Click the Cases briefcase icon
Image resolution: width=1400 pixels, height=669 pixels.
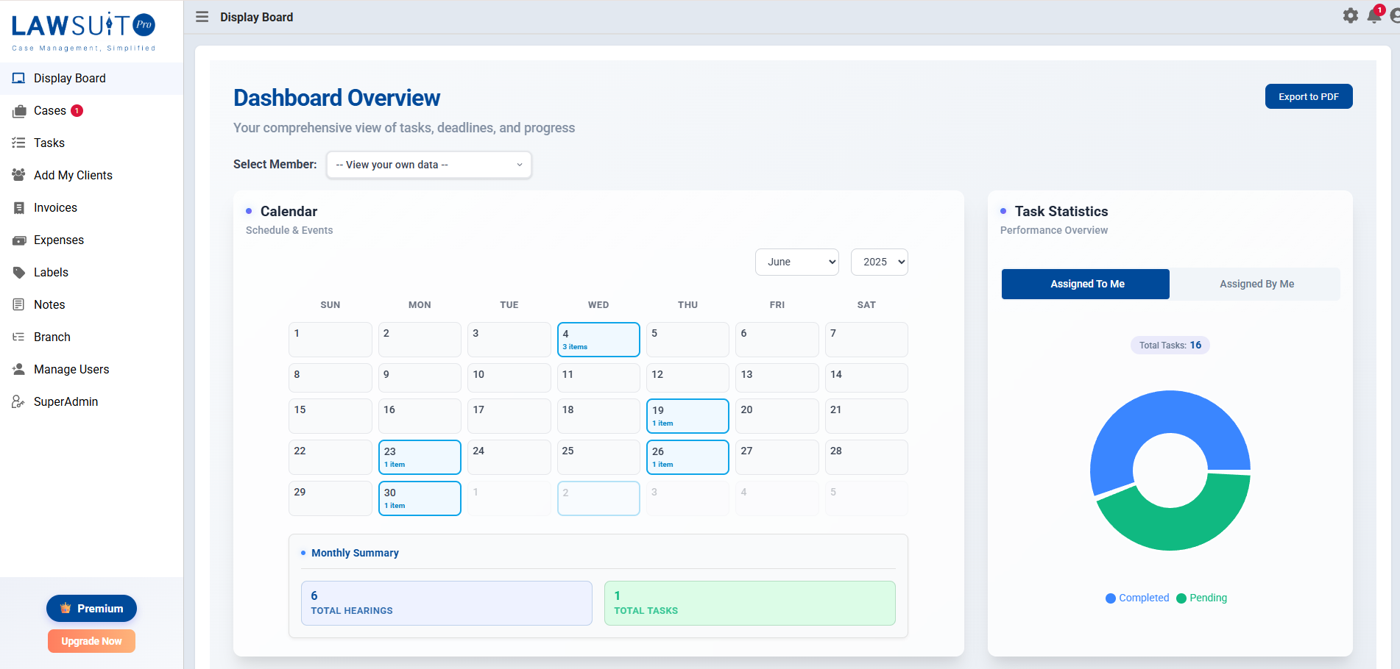[x=19, y=111]
